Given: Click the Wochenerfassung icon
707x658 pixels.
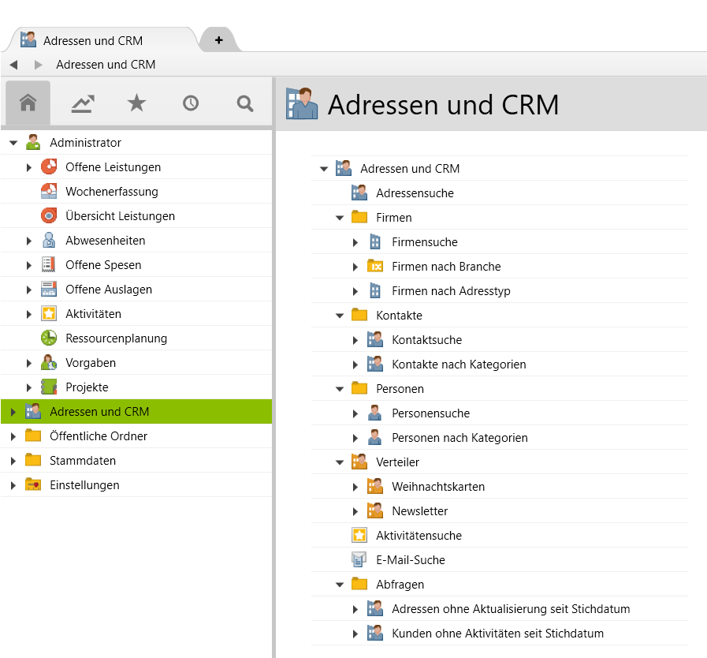Looking at the screenshot, I should pyautogui.click(x=49, y=191).
